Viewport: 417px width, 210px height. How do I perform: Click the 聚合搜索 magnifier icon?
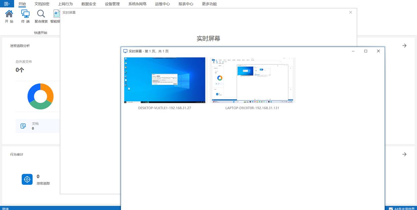pos(41,14)
